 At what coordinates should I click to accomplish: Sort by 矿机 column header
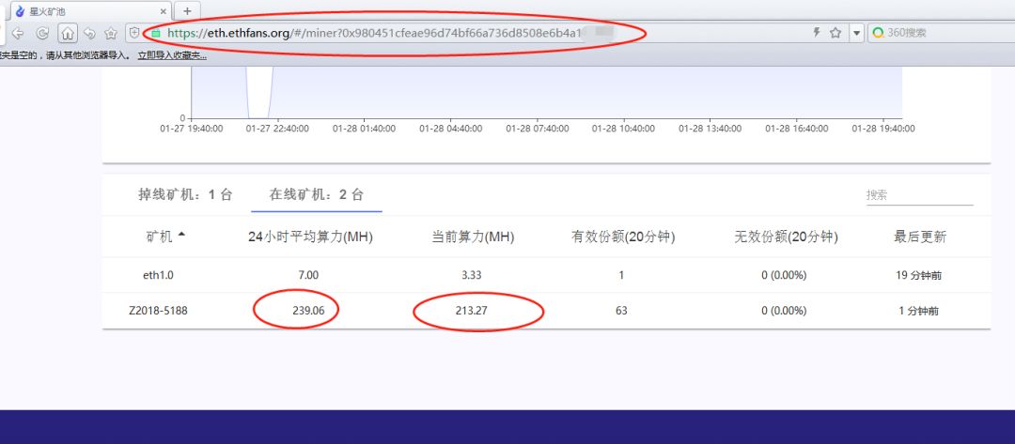click(x=159, y=237)
